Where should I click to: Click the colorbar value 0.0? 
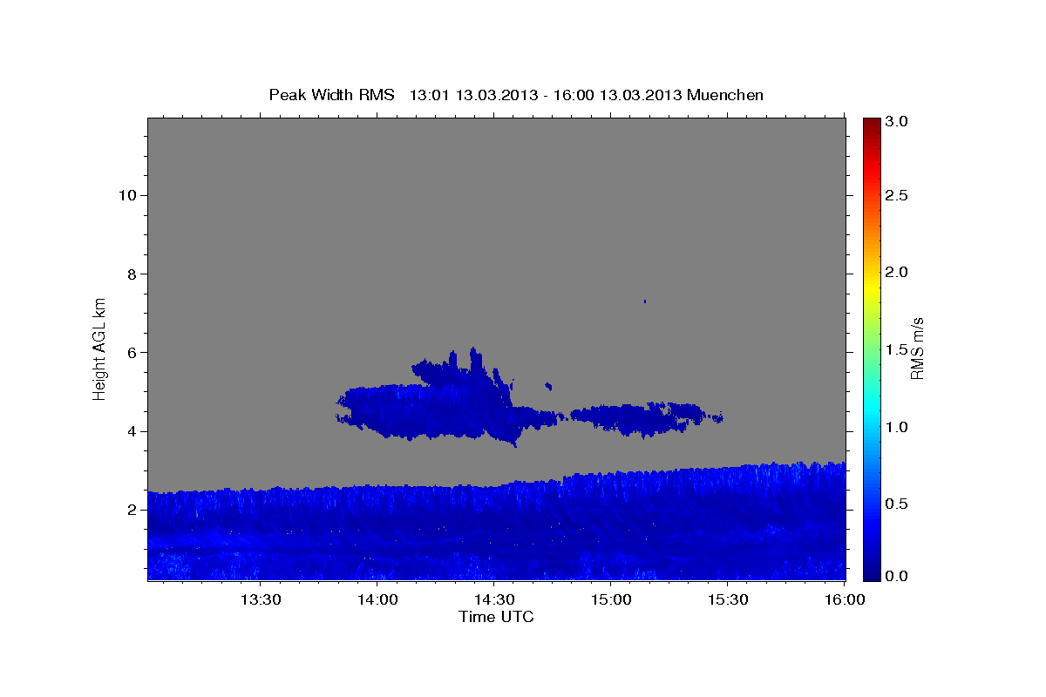(x=898, y=576)
